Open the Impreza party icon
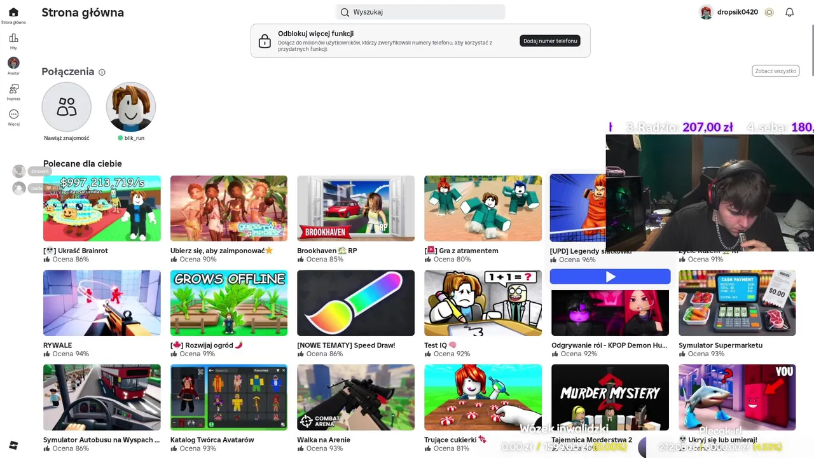 (13, 89)
